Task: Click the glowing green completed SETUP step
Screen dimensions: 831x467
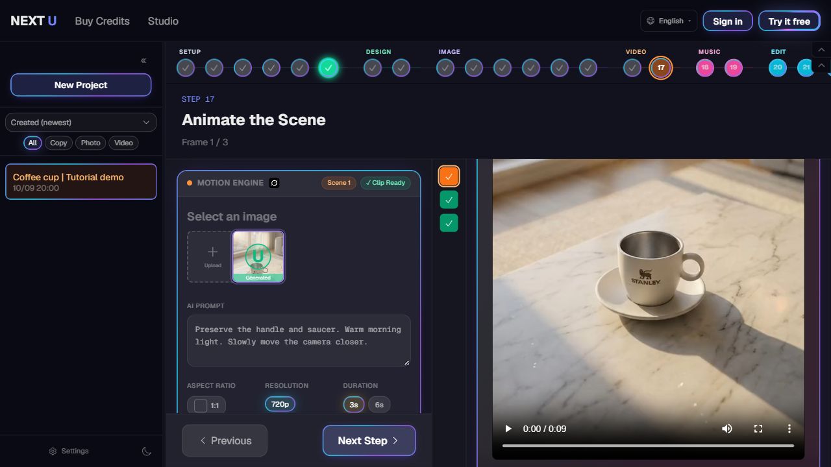Action: 329,67
